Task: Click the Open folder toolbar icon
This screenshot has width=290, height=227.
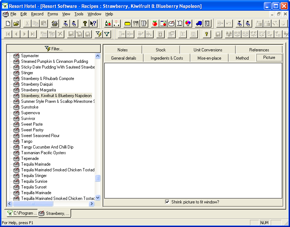Action: [16, 24]
